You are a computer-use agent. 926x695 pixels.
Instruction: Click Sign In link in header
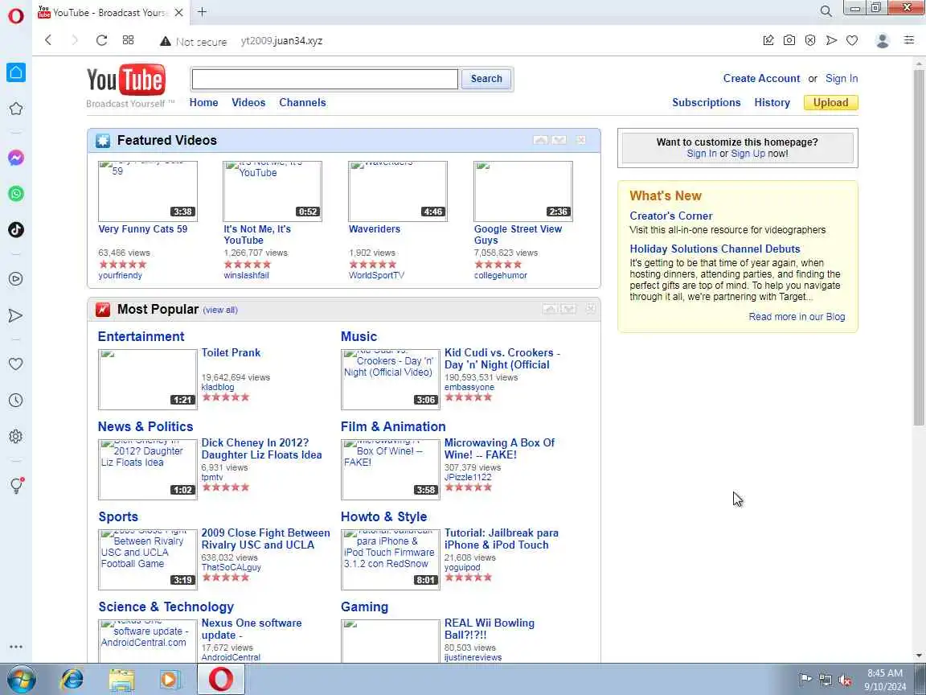[x=842, y=78]
